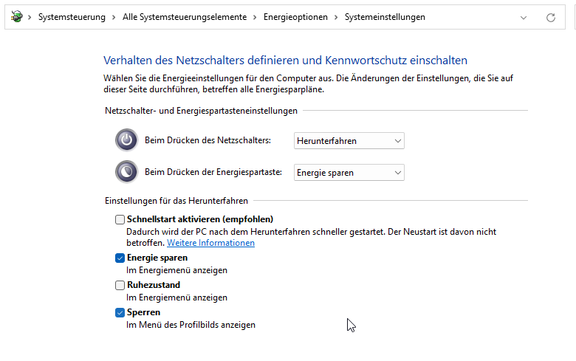Open the Weitere Informationen link
This screenshot has height=361, width=576.
click(x=210, y=243)
